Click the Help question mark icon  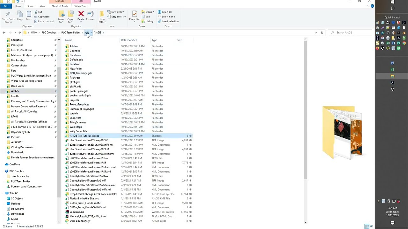(372, 6)
